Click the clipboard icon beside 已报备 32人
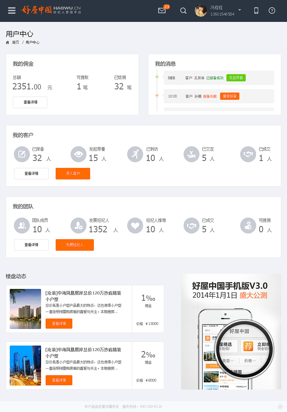This screenshot has height=412, width=287. [22, 154]
